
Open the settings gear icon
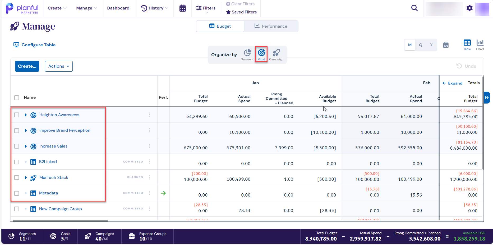[469, 8]
